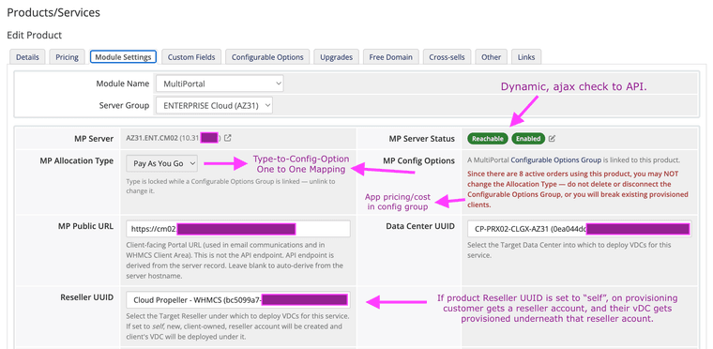Go to the Custom Fields tab
713x349 pixels.
[x=191, y=57]
